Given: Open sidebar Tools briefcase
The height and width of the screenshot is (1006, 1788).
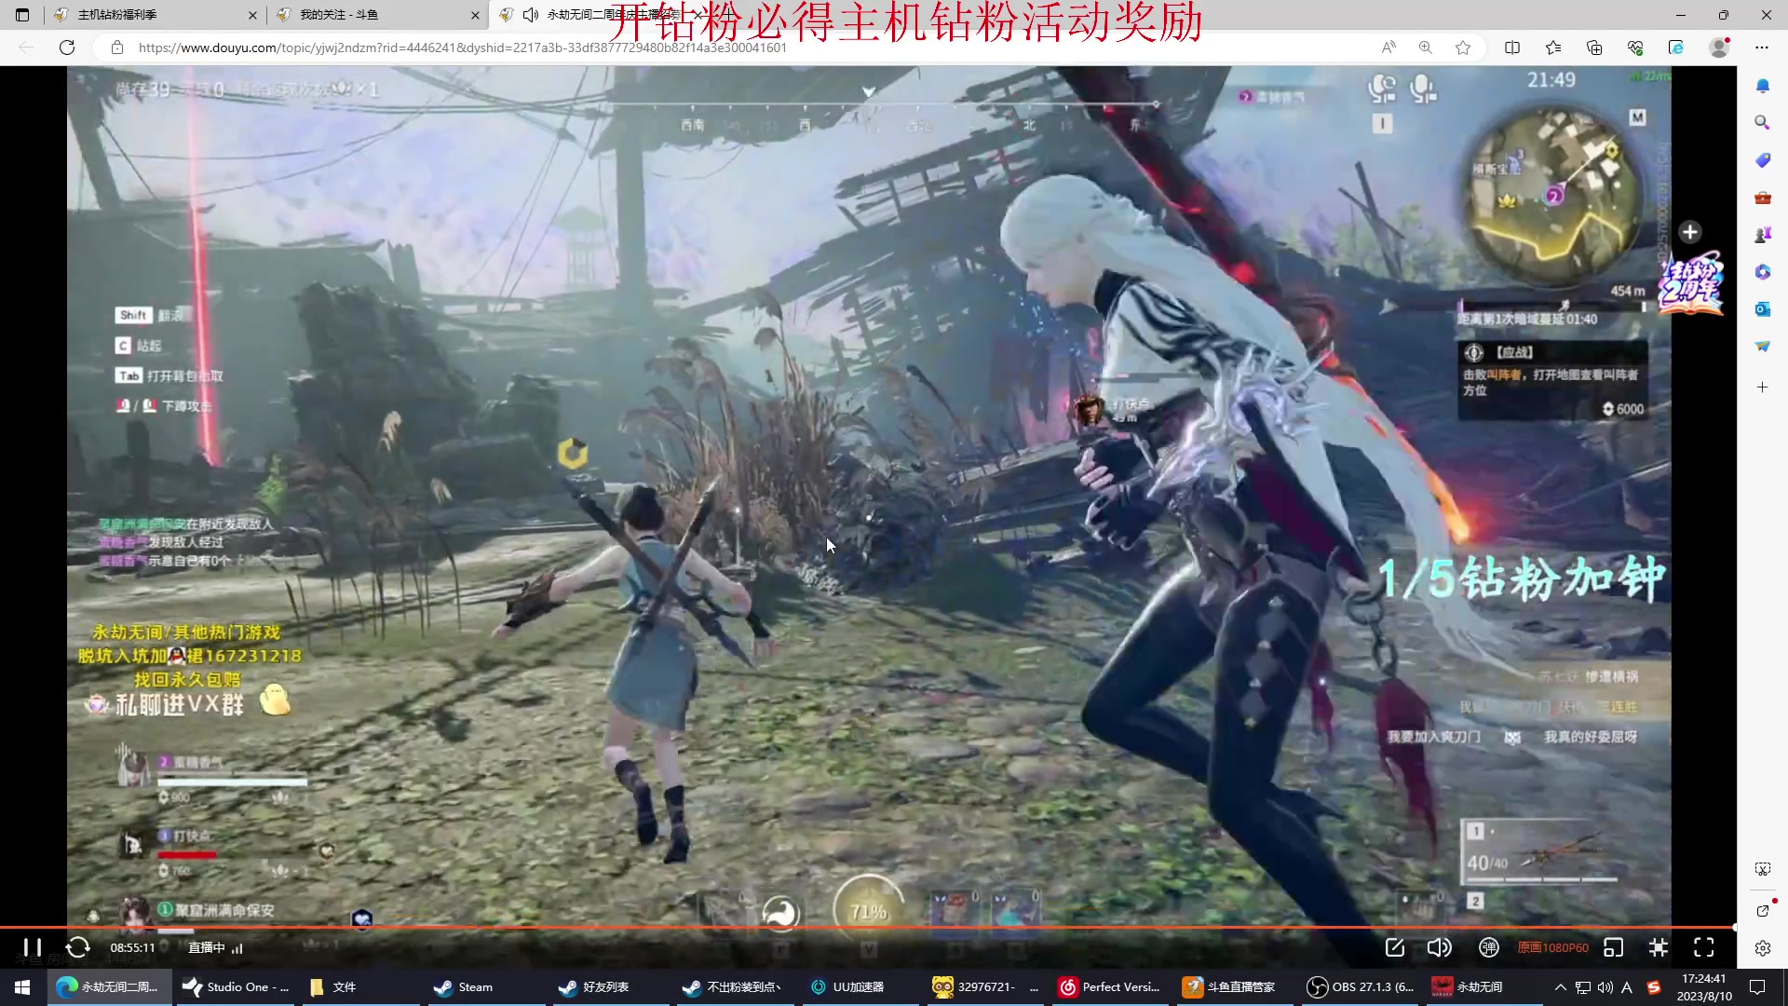Looking at the screenshot, I should 1763,197.
